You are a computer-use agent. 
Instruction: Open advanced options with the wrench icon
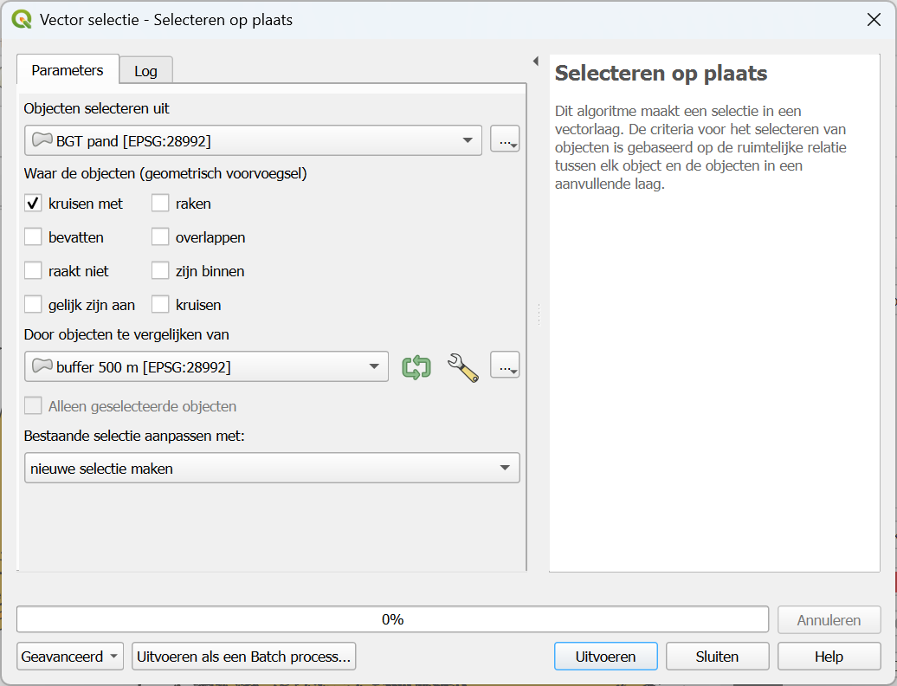462,367
